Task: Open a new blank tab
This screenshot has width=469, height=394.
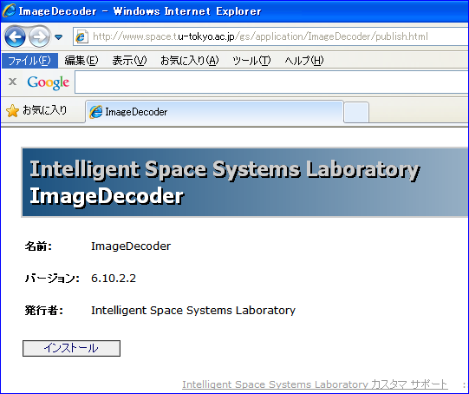Action: [356, 112]
